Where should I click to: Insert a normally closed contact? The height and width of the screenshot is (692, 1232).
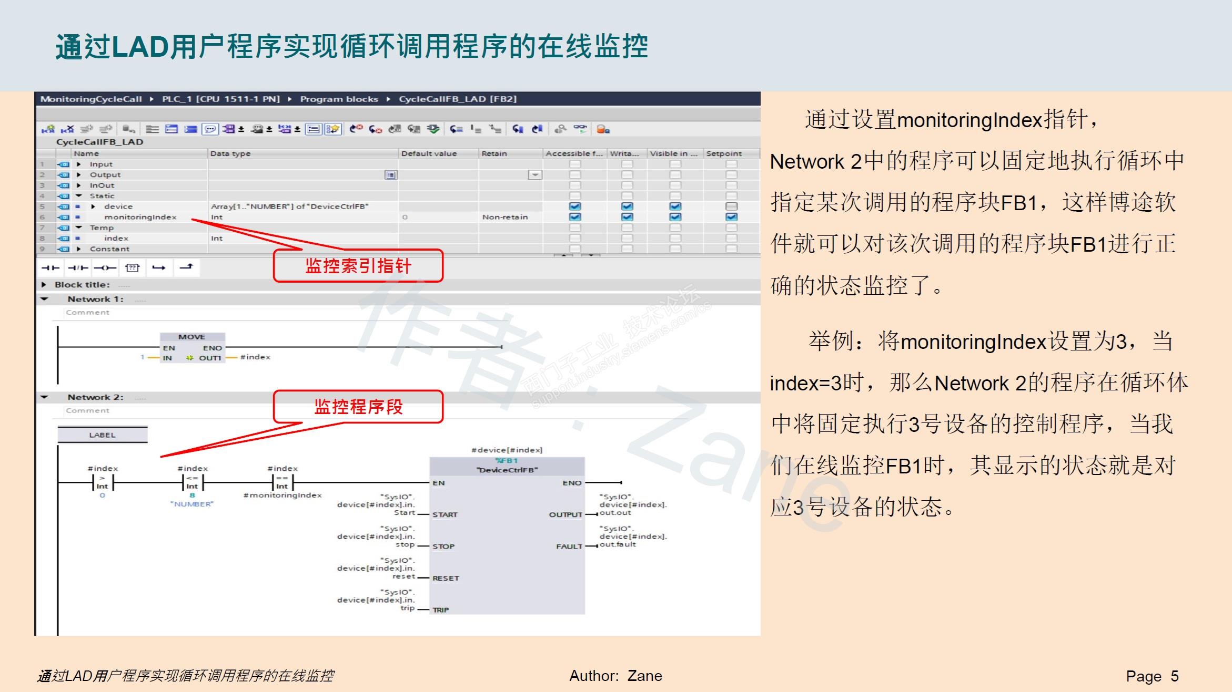(x=78, y=268)
